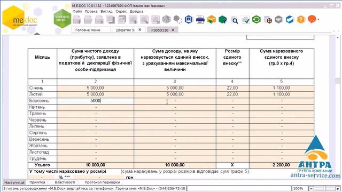Click the blue hexagon save icon
This screenshot has width=342, height=192.
189,20
